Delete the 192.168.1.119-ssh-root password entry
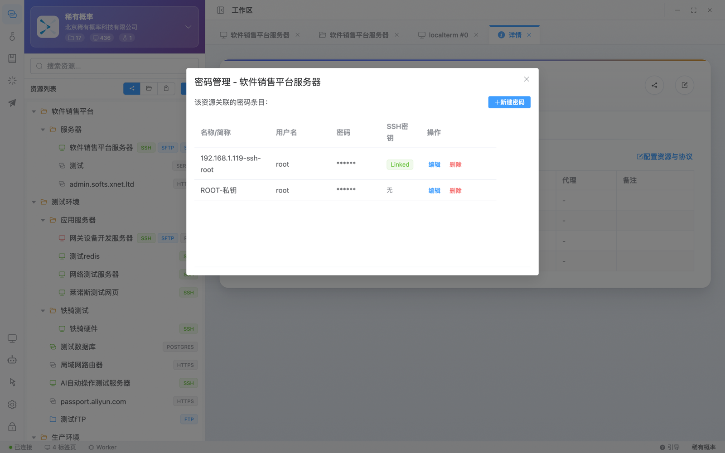Image resolution: width=725 pixels, height=453 pixels. coord(455,164)
